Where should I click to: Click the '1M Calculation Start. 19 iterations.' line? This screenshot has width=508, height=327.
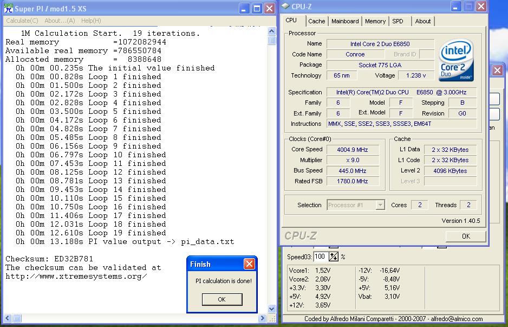point(110,34)
